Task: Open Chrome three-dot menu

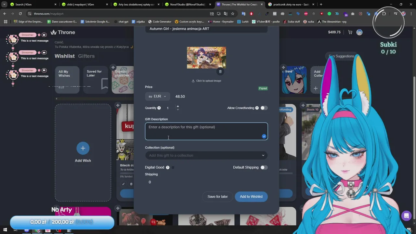Action: (x=411, y=14)
